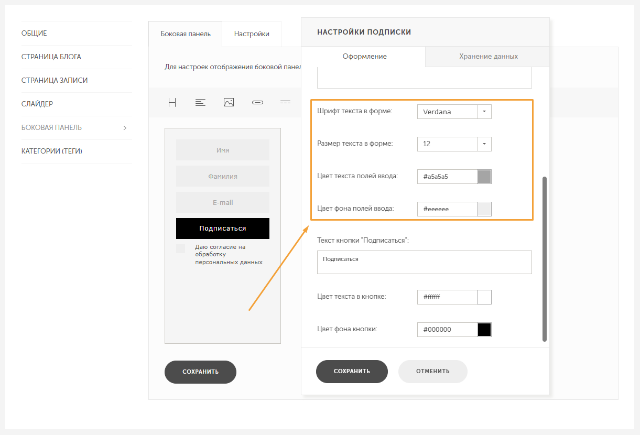Click Сохранить in the subscription settings dialog
The image size is (640, 435).
point(352,371)
